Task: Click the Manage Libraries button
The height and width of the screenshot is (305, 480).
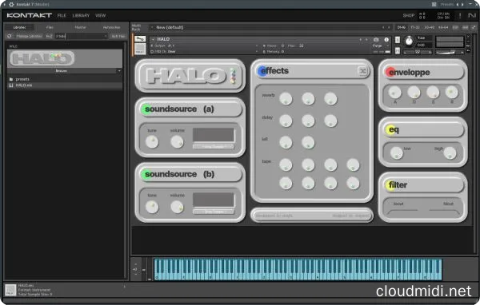Action: tap(29, 36)
